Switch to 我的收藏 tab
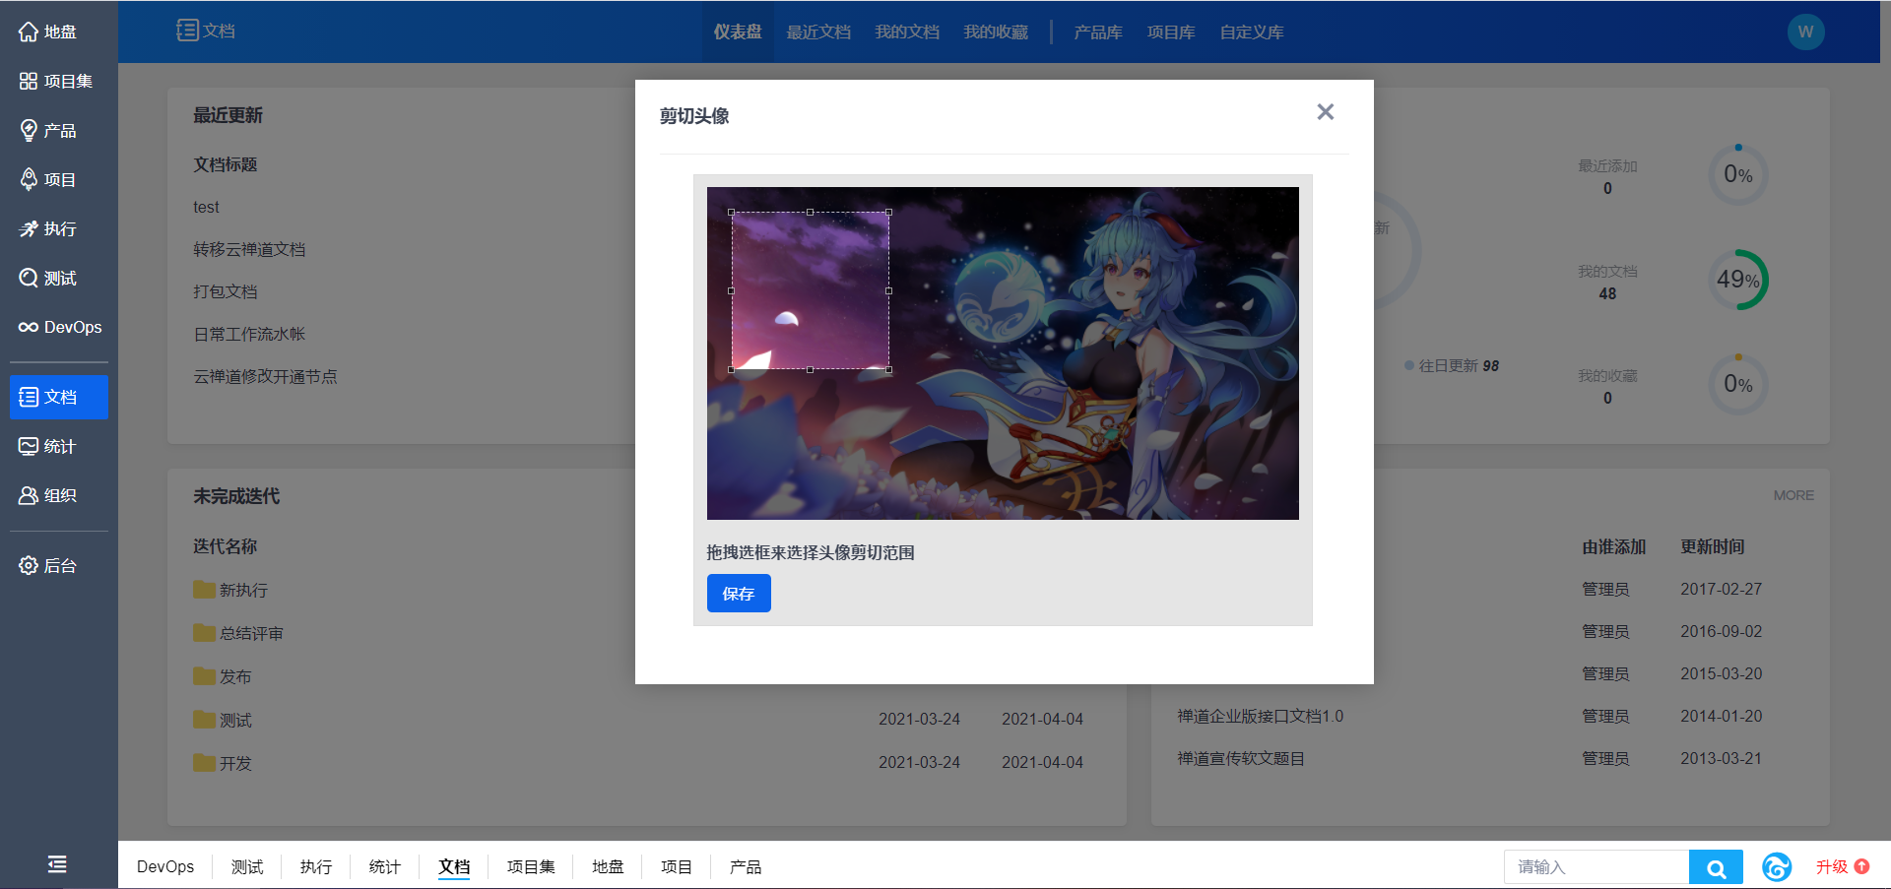Image resolution: width=1891 pixels, height=889 pixels. click(996, 32)
